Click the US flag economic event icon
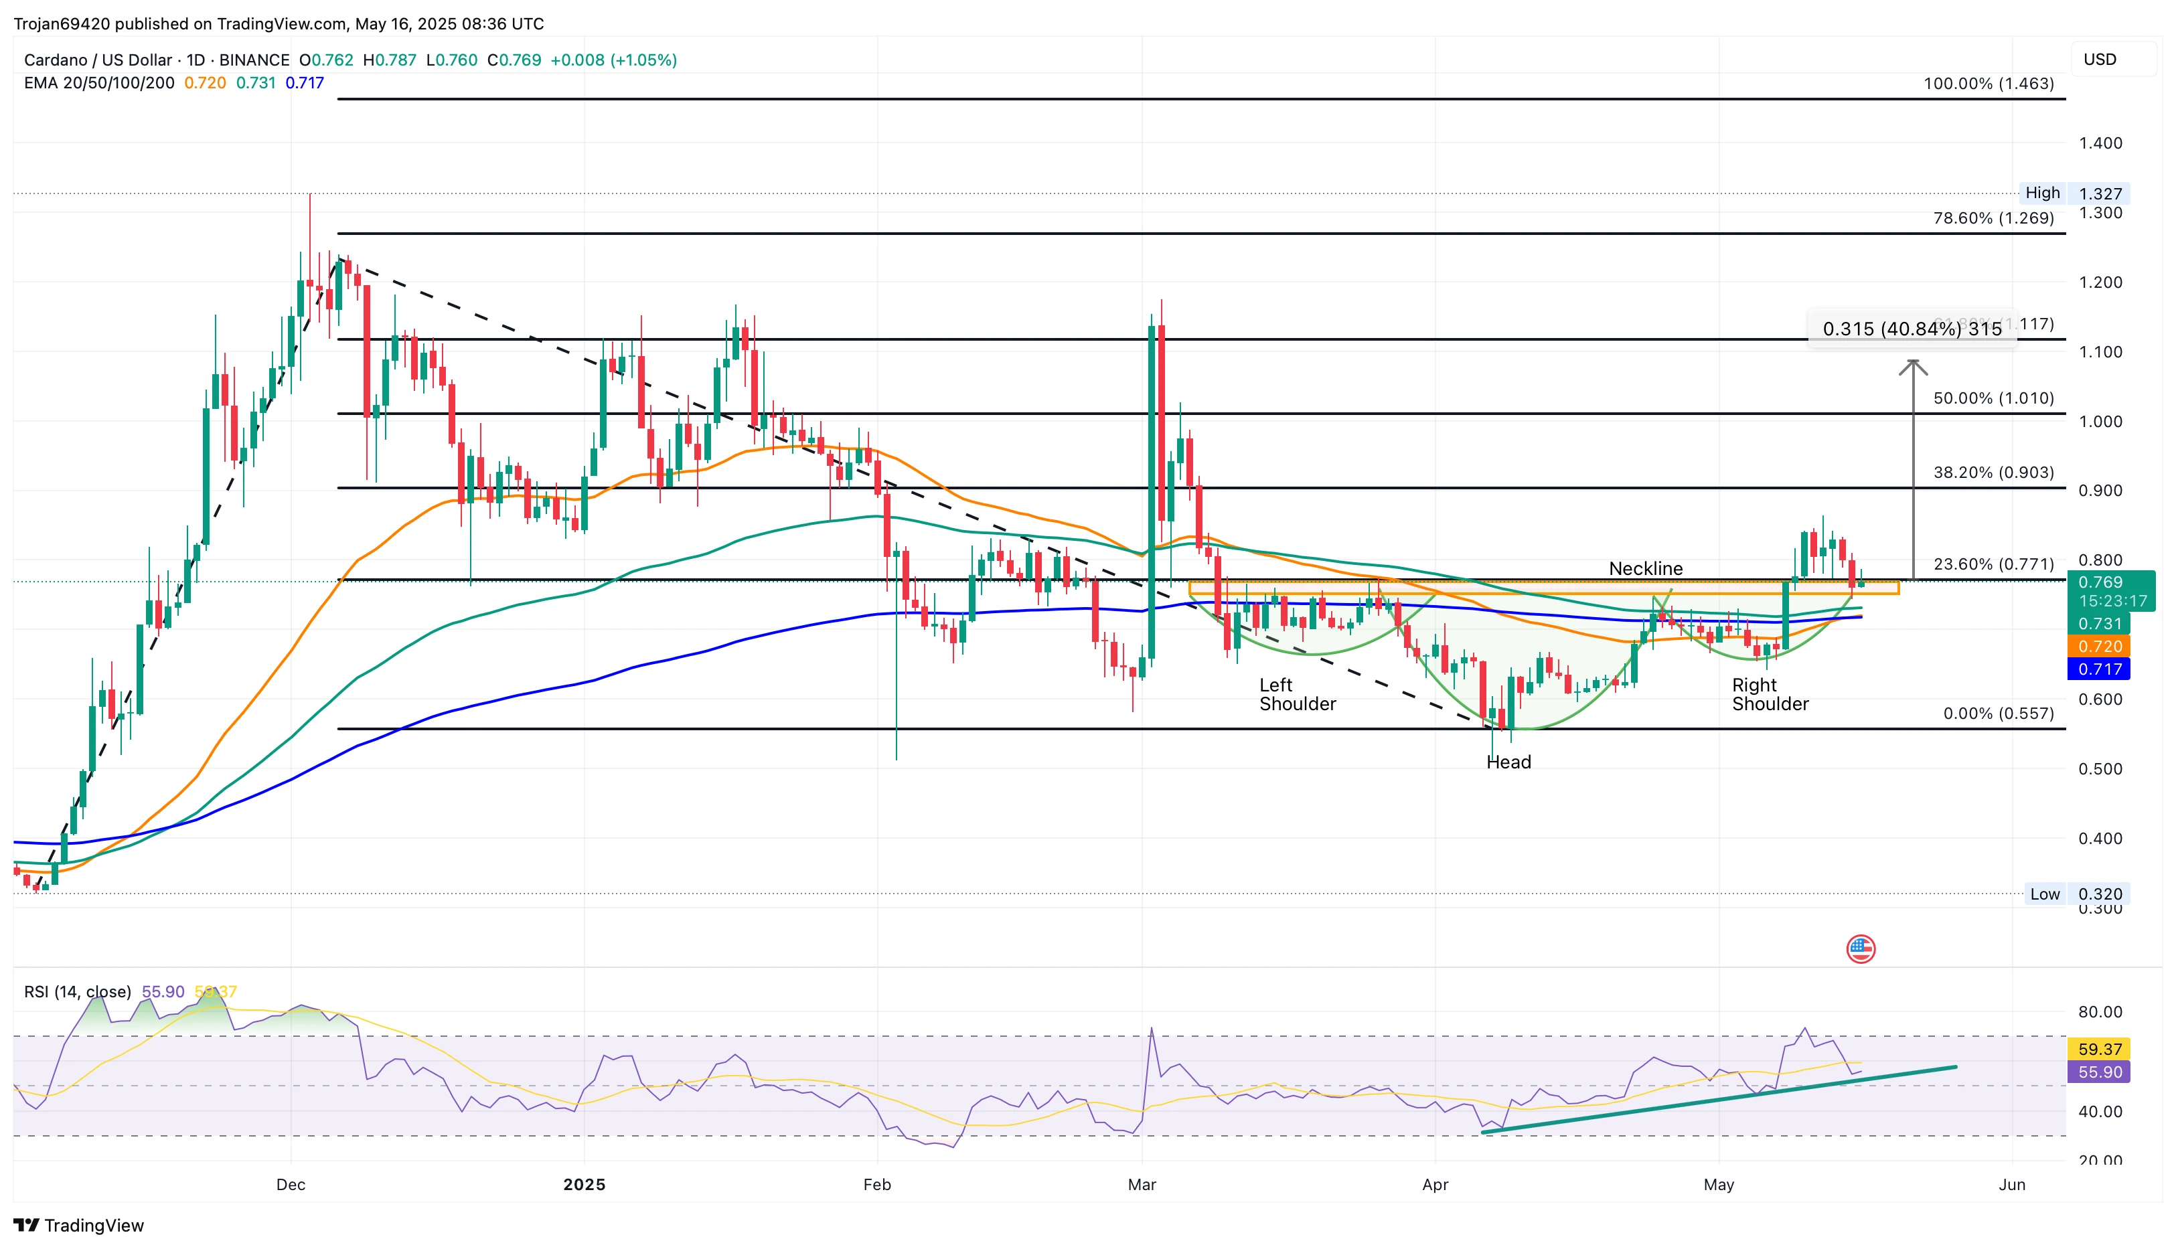The image size is (2176, 1249). coord(1860,948)
